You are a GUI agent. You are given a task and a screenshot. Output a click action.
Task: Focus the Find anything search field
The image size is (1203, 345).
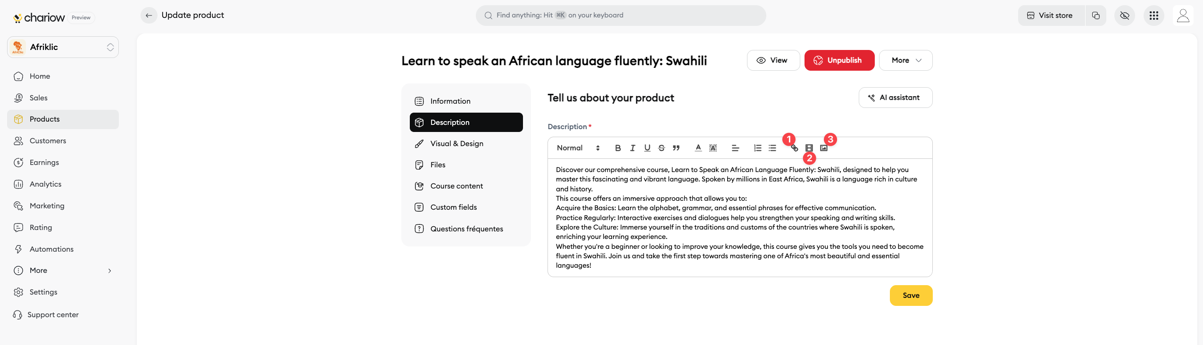tap(621, 16)
